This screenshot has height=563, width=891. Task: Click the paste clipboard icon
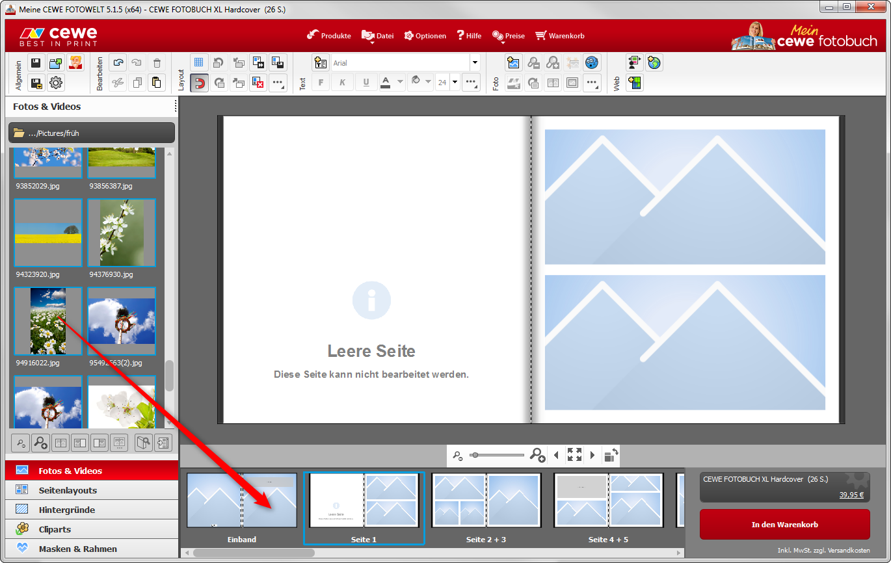click(x=157, y=83)
